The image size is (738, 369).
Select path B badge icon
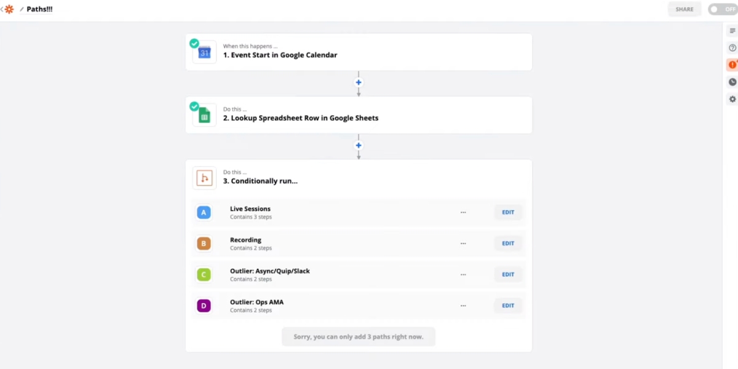coord(204,244)
